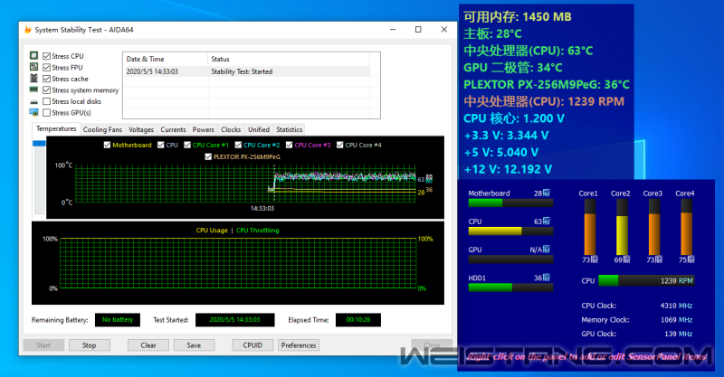This screenshot has width=724, height=377.
Task: Click the RAM module icon beside Stress system memory
Action: (x=34, y=90)
